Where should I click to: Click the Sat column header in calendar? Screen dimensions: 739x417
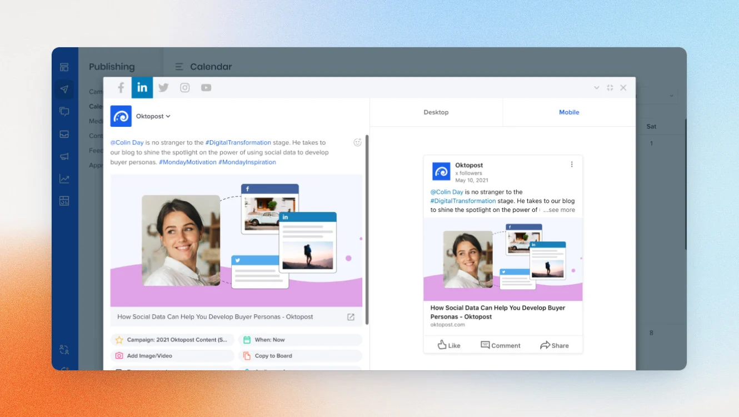tap(651, 127)
